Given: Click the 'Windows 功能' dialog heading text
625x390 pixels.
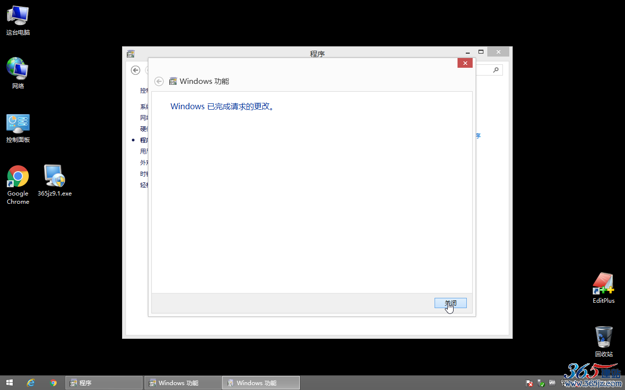Looking at the screenshot, I should 204,81.
